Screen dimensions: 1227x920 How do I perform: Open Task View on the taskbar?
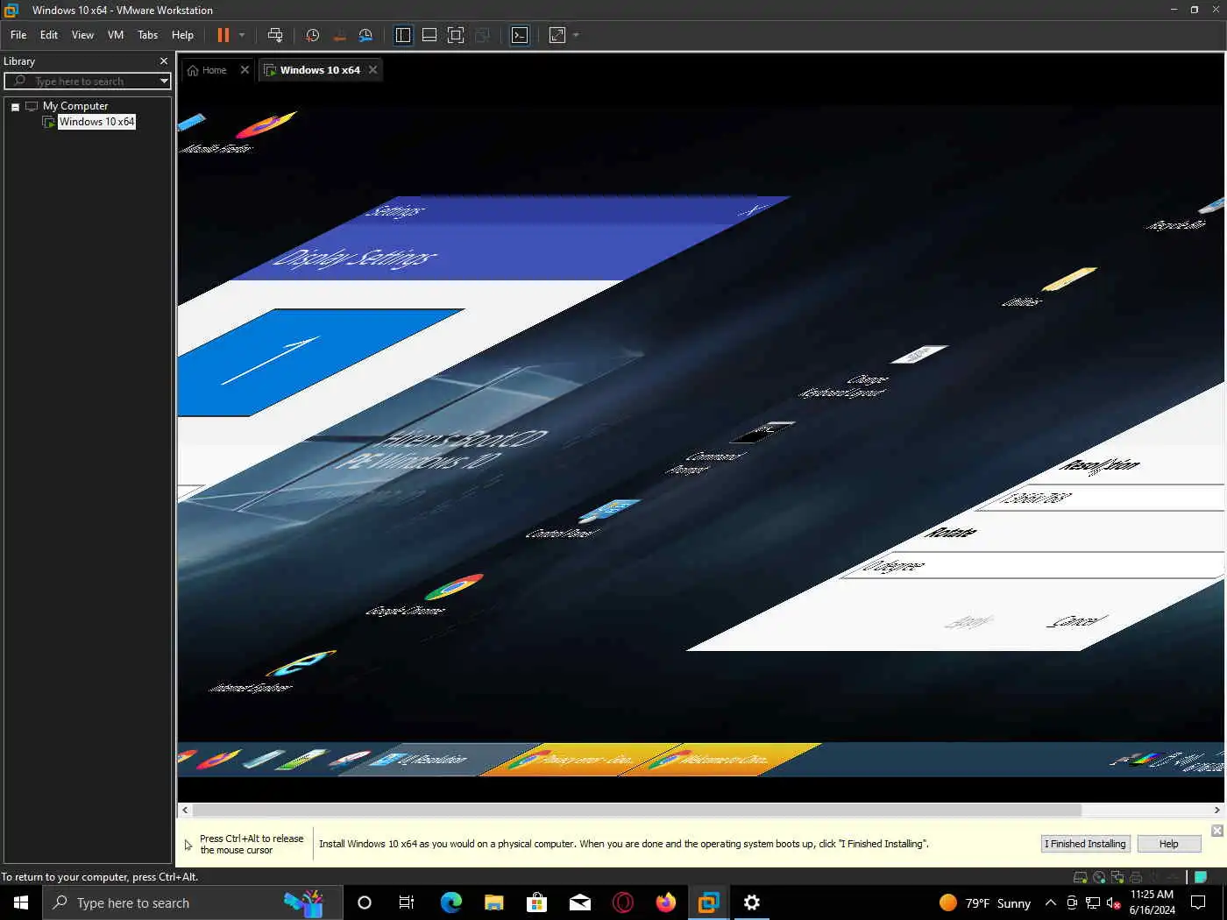[x=407, y=902]
